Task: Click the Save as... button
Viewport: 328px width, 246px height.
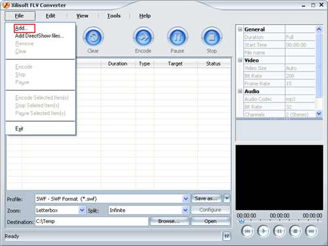Action: [206, 199]
